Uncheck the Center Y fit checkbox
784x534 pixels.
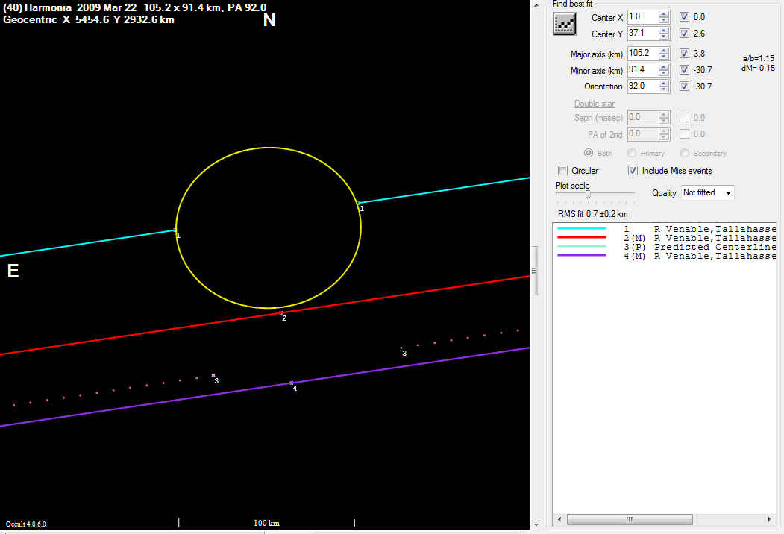click(684, 34)
